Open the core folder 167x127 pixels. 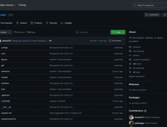click(3, 53)
